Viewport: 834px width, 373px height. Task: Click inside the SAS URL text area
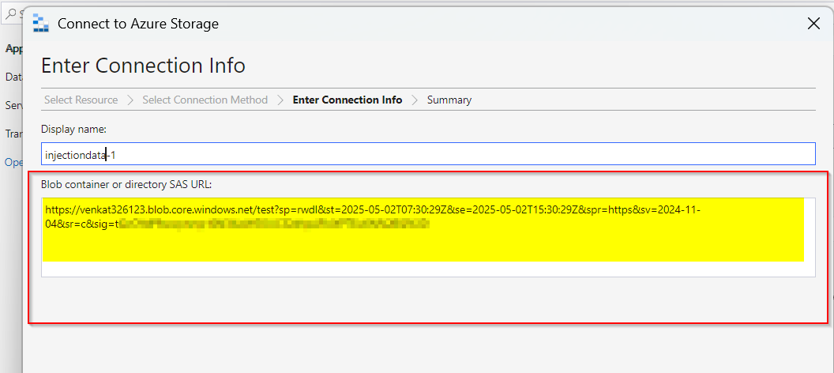coord(428,237)
